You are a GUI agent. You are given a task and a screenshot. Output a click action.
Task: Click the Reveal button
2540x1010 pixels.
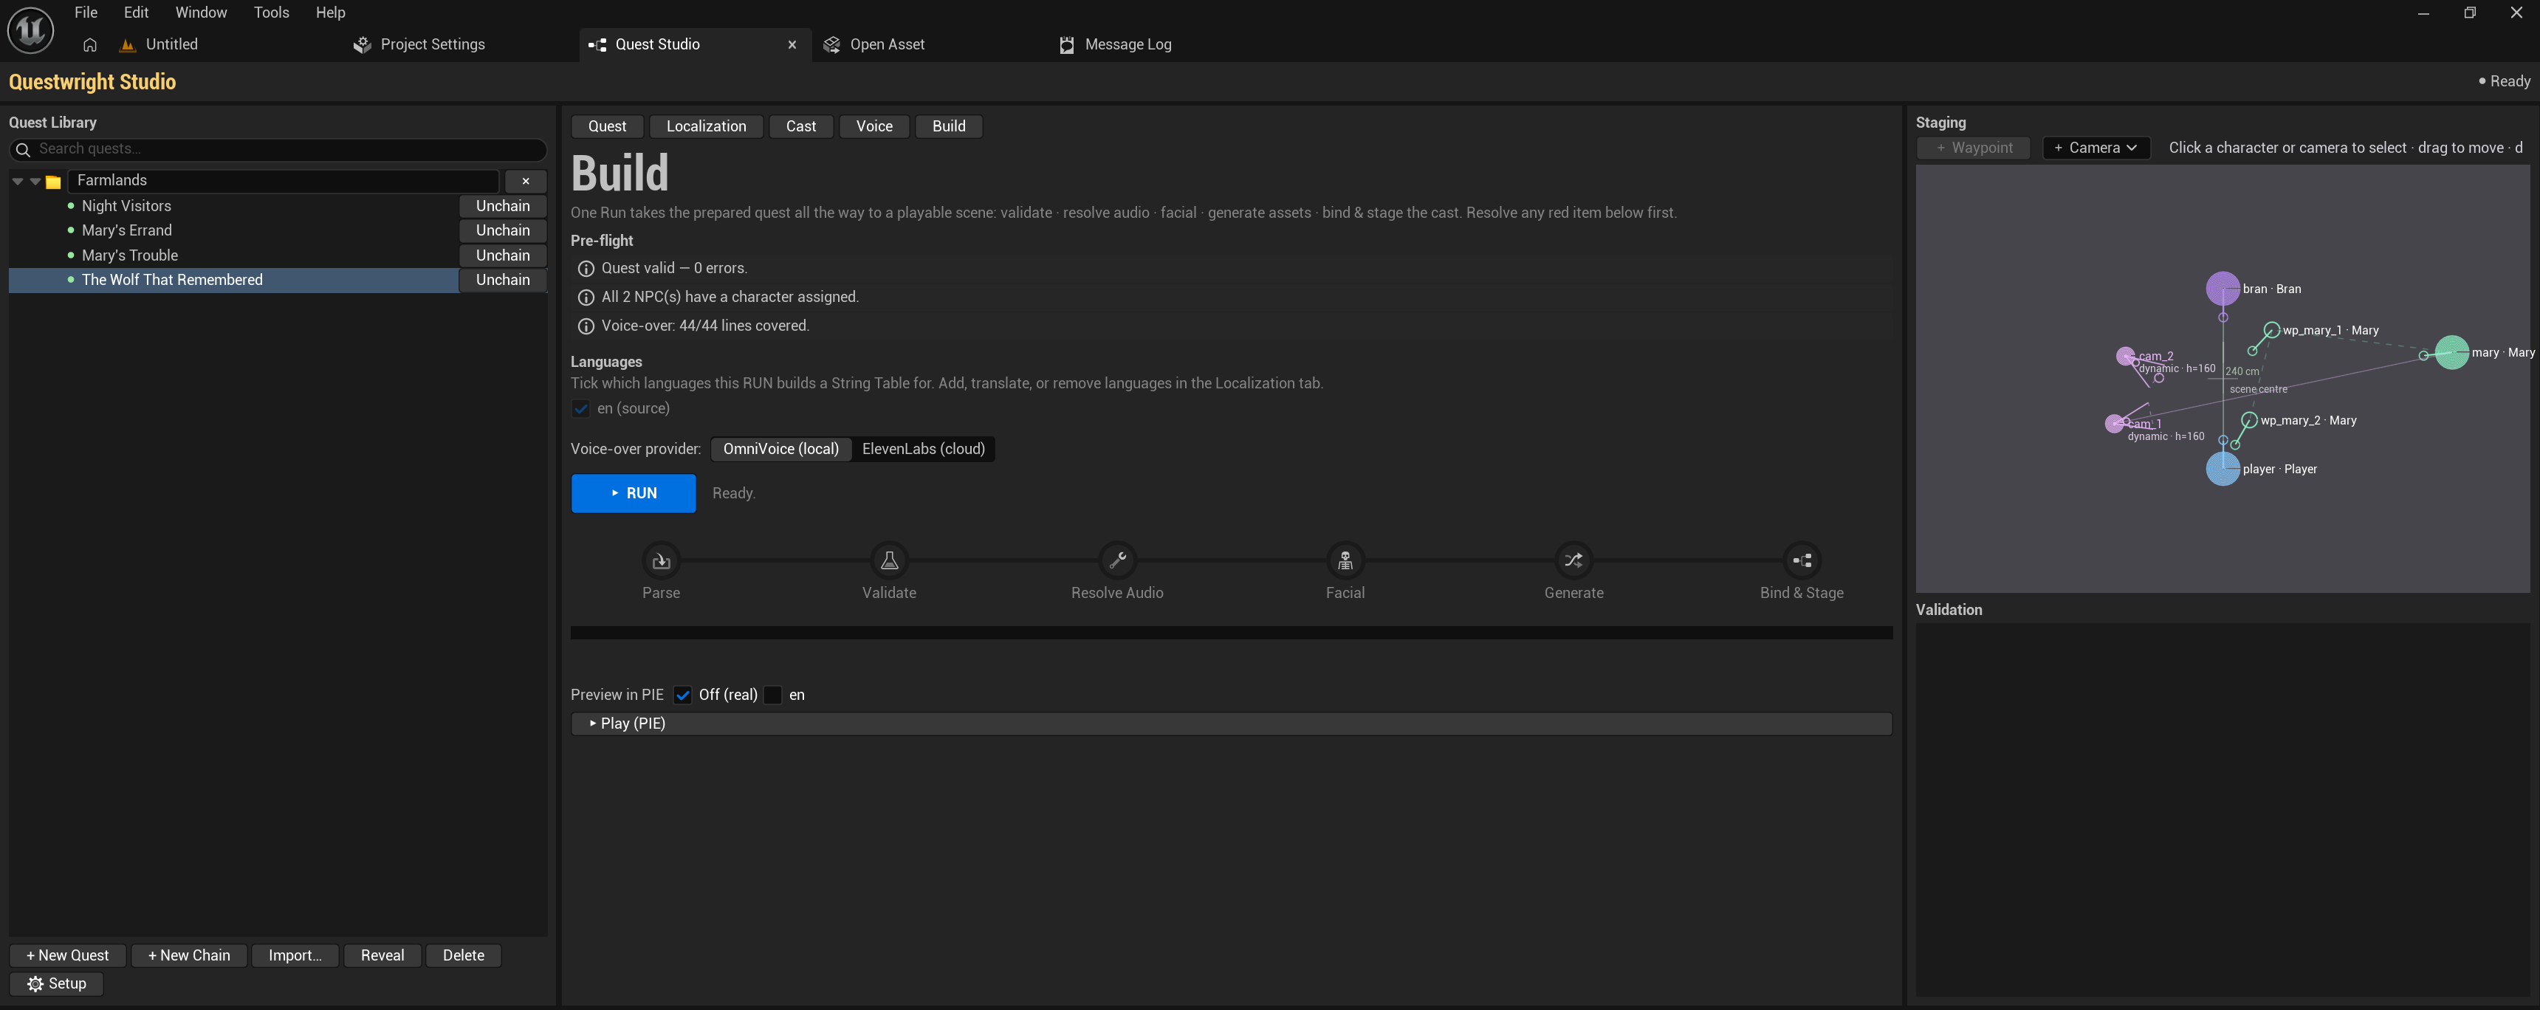(382, 955)
